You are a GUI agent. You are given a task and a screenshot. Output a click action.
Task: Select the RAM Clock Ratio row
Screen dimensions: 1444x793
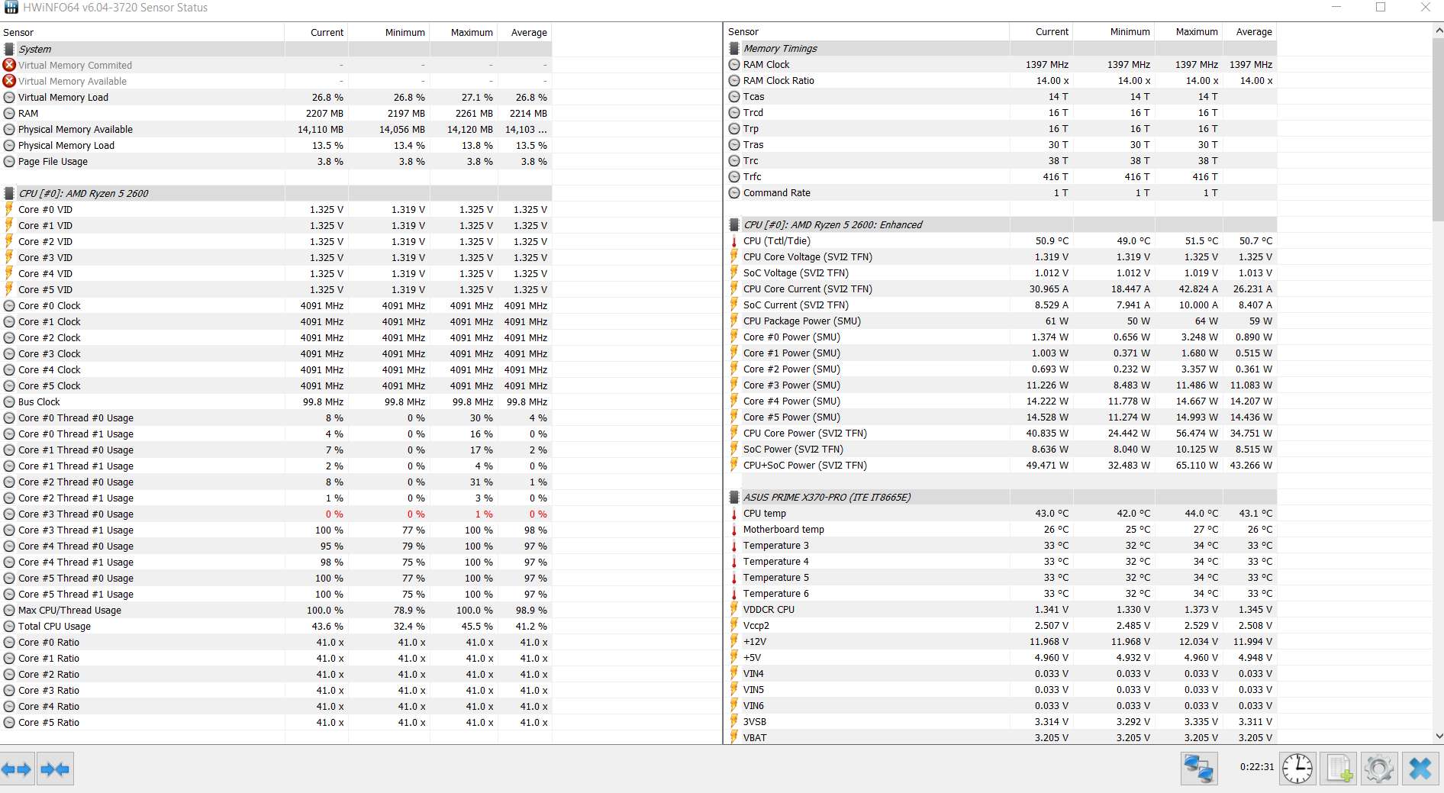click(x=1001, y=80)
